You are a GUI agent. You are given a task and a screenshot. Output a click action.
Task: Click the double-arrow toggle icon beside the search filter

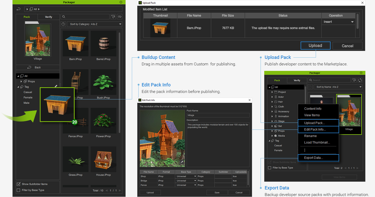(120, 17)
